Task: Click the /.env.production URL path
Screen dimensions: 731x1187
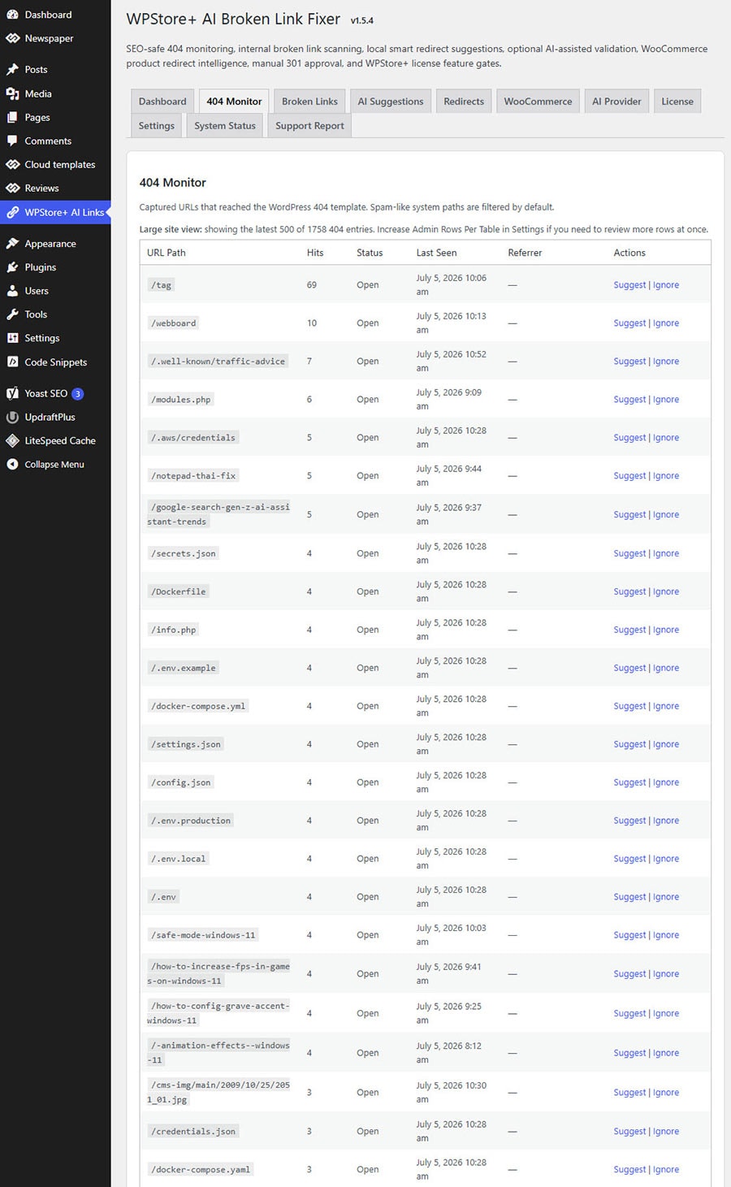Action: point(191,821)
